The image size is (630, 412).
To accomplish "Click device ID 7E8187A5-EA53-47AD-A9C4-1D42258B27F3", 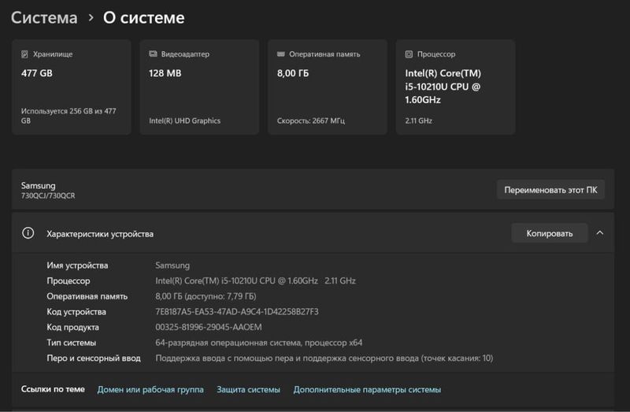I will click(x=237, y=311).
